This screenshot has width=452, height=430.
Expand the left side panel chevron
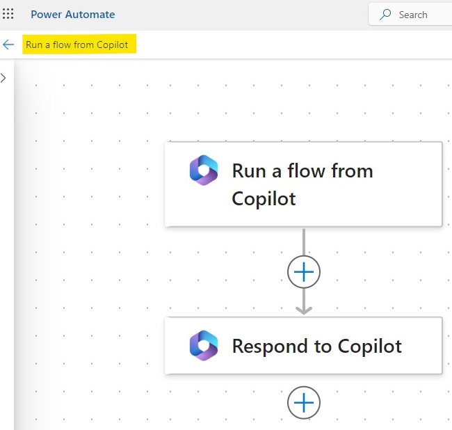point(3,78)
